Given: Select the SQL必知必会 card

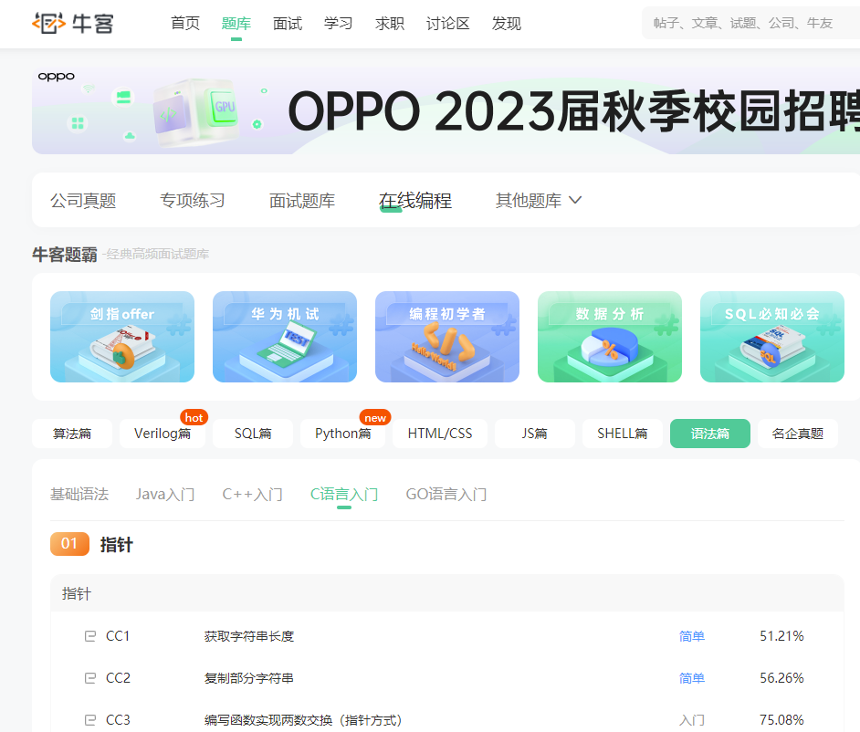Looking at the screenshot, I should coord(771,337).
